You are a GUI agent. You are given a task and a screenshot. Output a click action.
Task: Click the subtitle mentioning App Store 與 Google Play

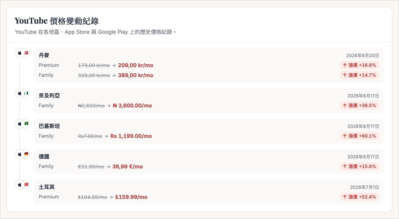[x=96, y=32]
